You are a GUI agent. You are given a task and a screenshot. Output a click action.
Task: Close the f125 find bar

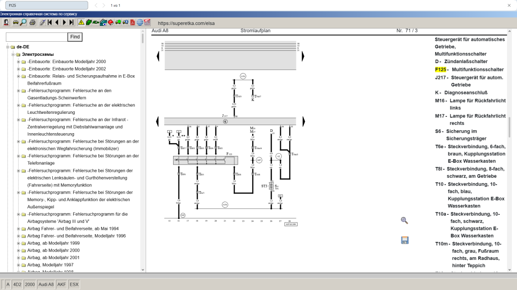click(x=509, y=5)
